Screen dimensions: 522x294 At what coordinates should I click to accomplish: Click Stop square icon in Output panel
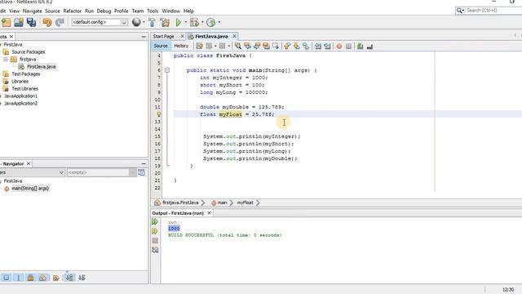pyautogui.click(x=155, y=240)
